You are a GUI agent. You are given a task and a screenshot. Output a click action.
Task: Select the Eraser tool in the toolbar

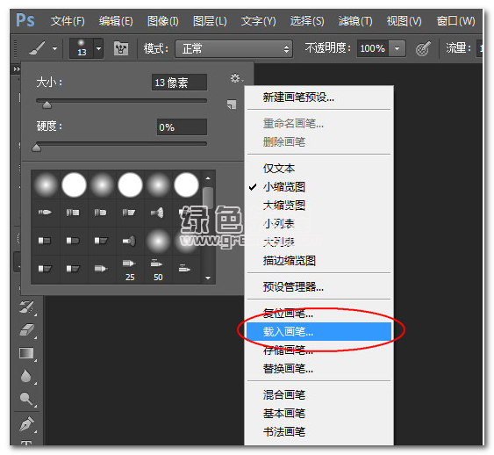click(27, 330)
